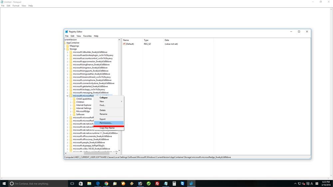333x187 pixels.
Task: Click the Mappings folder icon
Action: tap(67, 46)
